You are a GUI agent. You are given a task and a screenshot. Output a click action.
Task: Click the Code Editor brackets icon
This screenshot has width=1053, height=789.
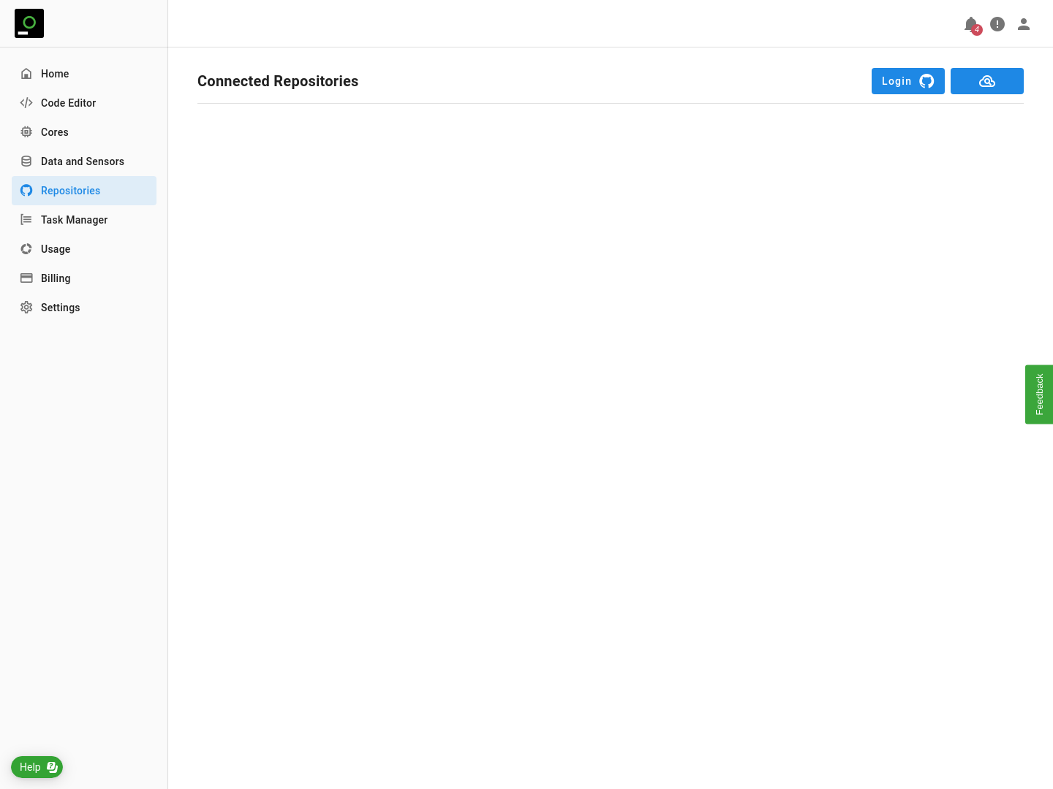point(26,103)
